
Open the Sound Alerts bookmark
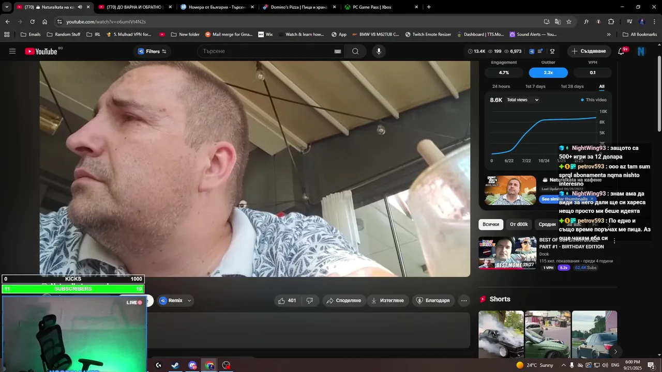click(533, 35)
